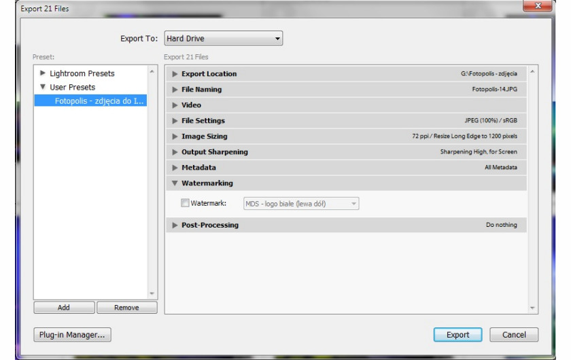Screen dimensions: 571x360
Task: Enable the Watermark checkbox
Action: coord(185,203)
